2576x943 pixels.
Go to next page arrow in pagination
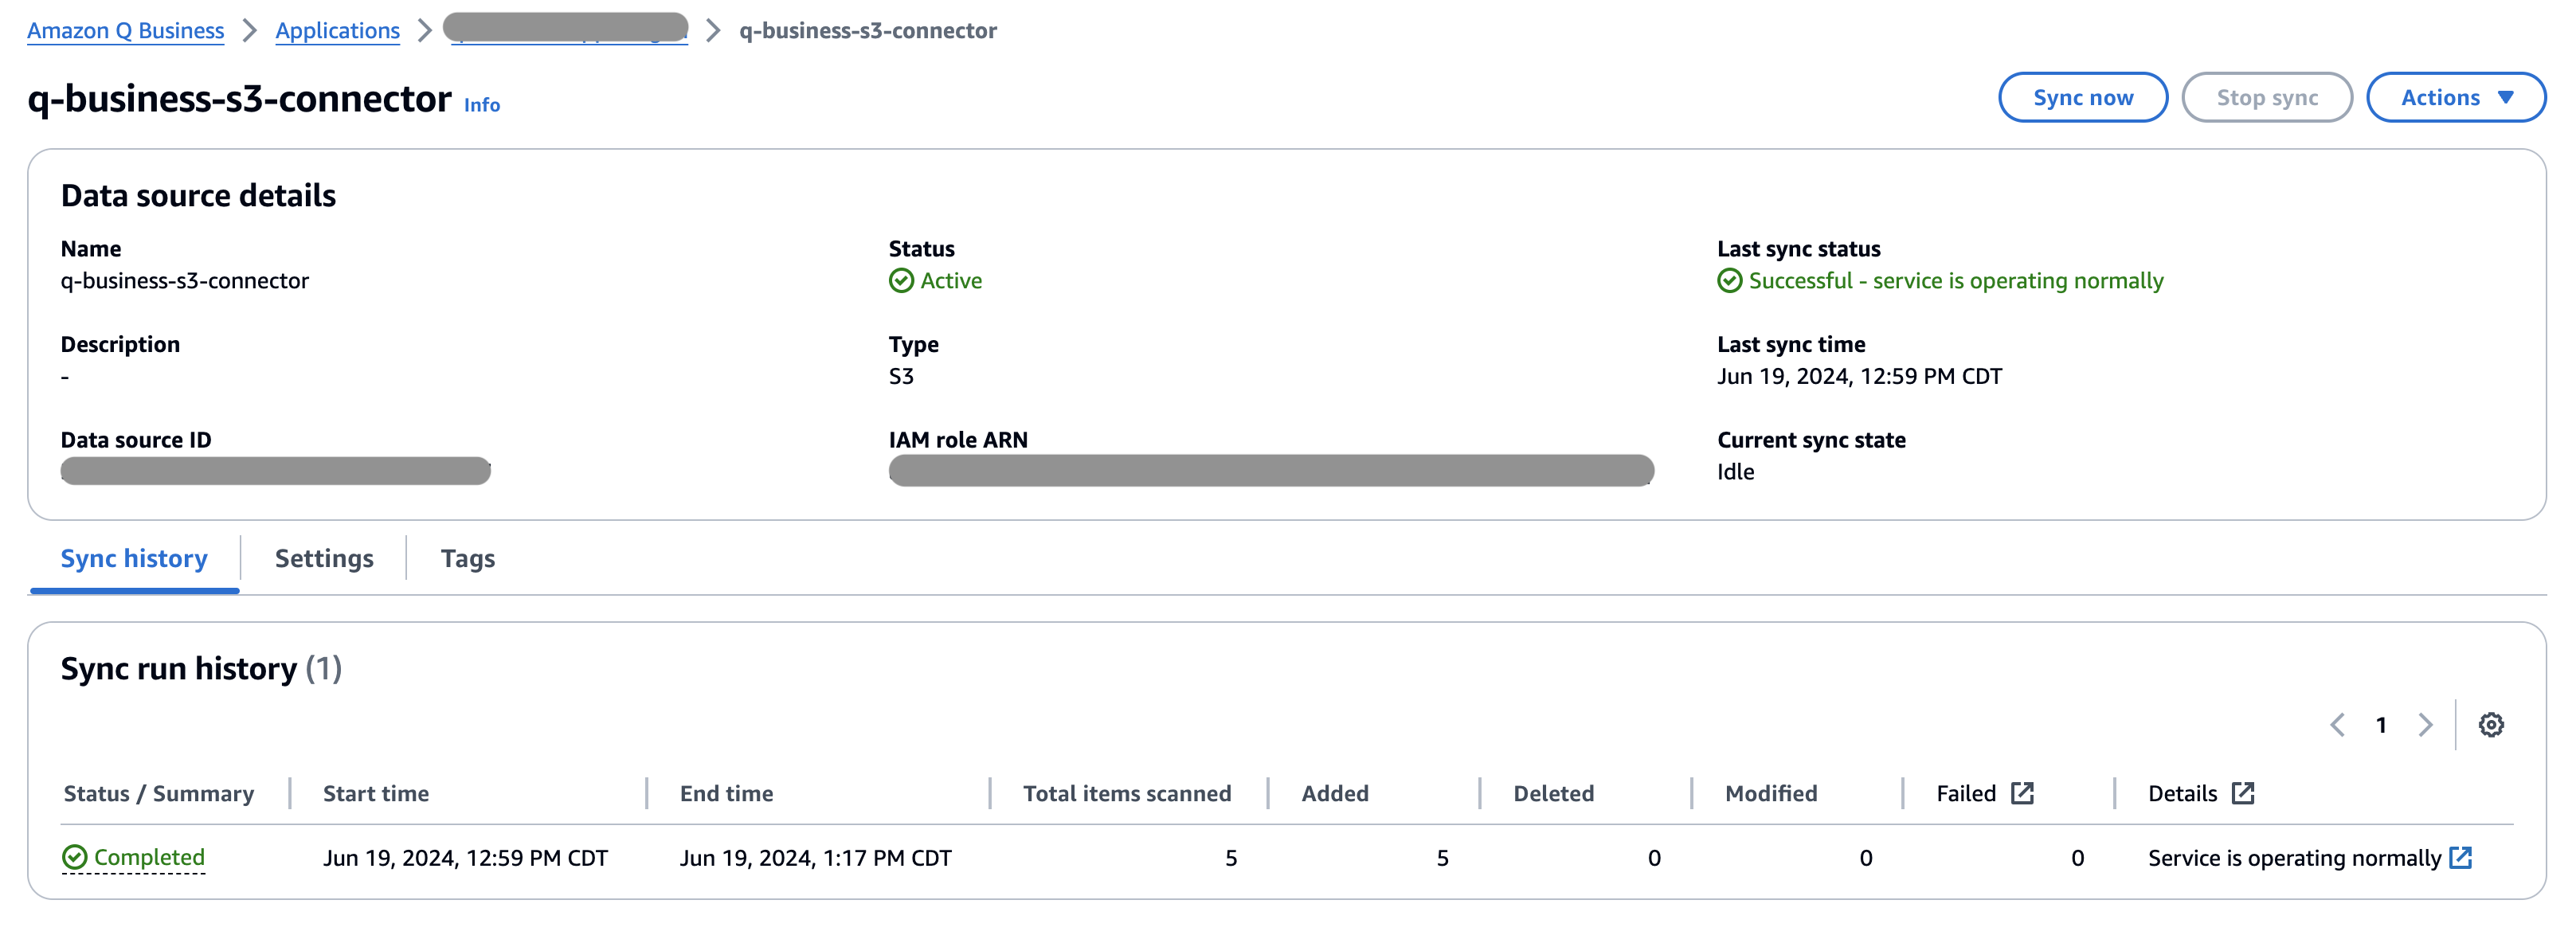[x=2425, y=725]
